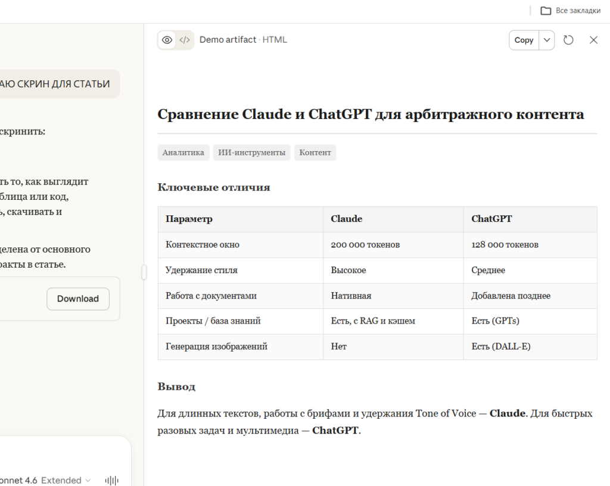Click the ChatGPT column header
This screenshot has height=486, width=610.
click(530, 220)
